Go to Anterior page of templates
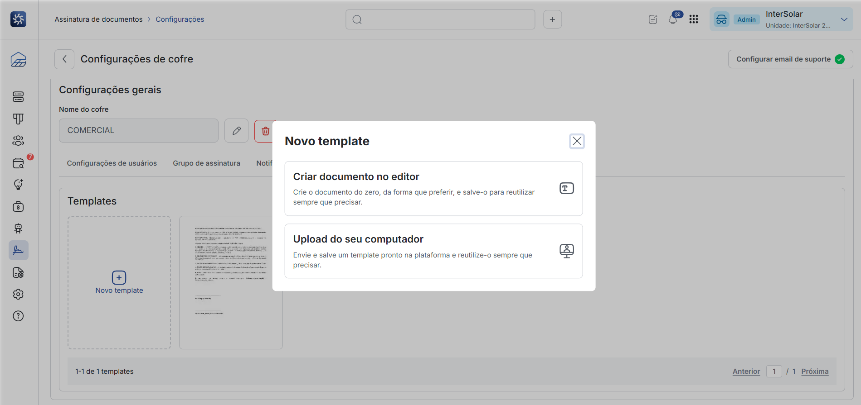 pos(746,372)
